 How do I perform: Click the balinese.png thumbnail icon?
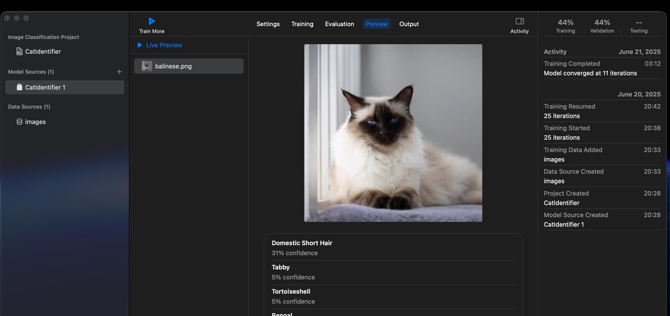click(147, 66)
